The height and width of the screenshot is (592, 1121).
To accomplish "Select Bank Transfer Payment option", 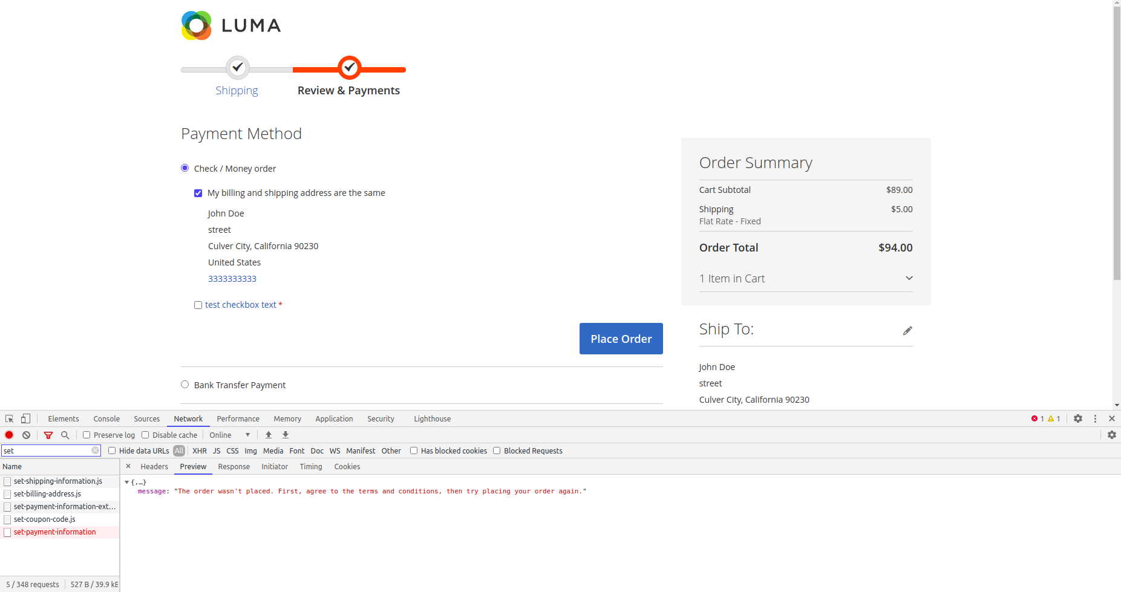I will point(185,385).
